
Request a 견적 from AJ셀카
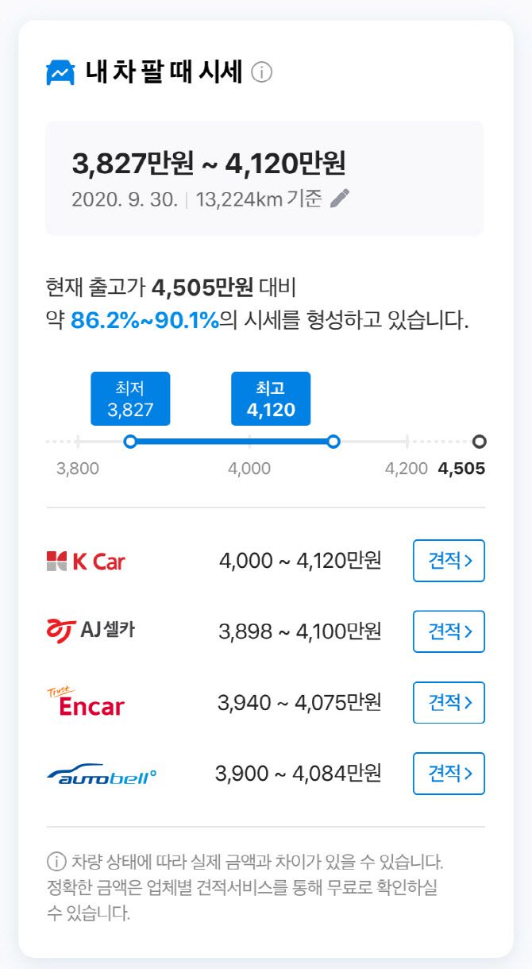pyautogui.click(x=449, y=631)
